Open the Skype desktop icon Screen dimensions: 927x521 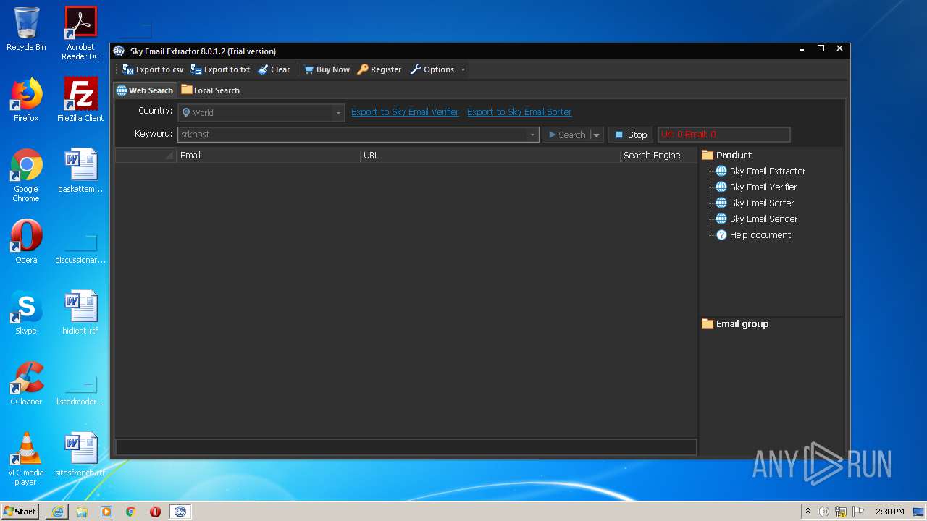coord(26,313)
